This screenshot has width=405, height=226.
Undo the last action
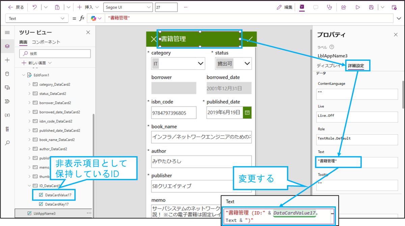(35, 7)
